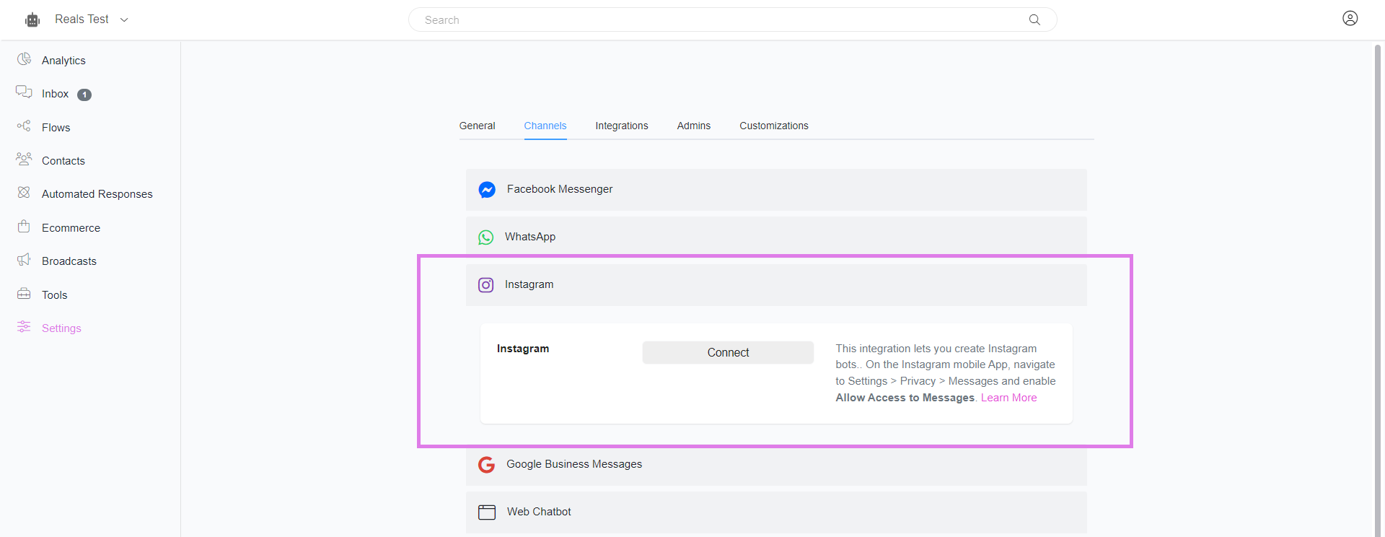The image size is (1385, 537).
Task: Open the user account profile icon
Action: pyautogui.click(x=1350, y=18)
